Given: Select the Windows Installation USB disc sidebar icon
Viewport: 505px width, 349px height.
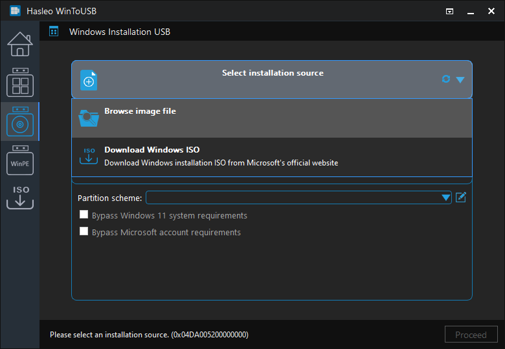Looking at the screenshot, I should 20,122.
